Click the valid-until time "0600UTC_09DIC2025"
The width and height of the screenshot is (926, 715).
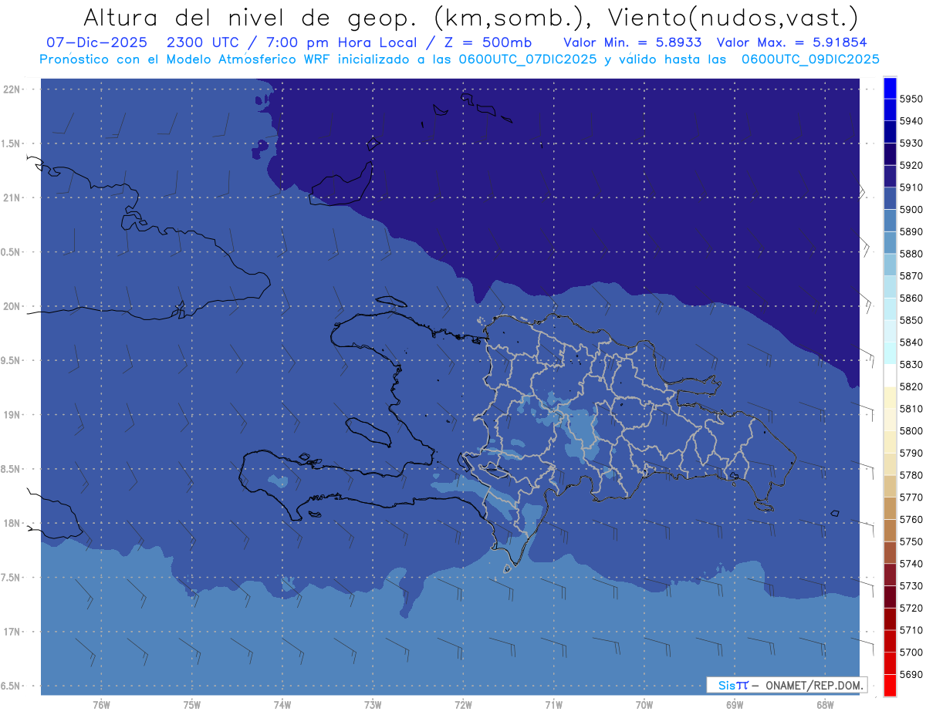point(809,59)
